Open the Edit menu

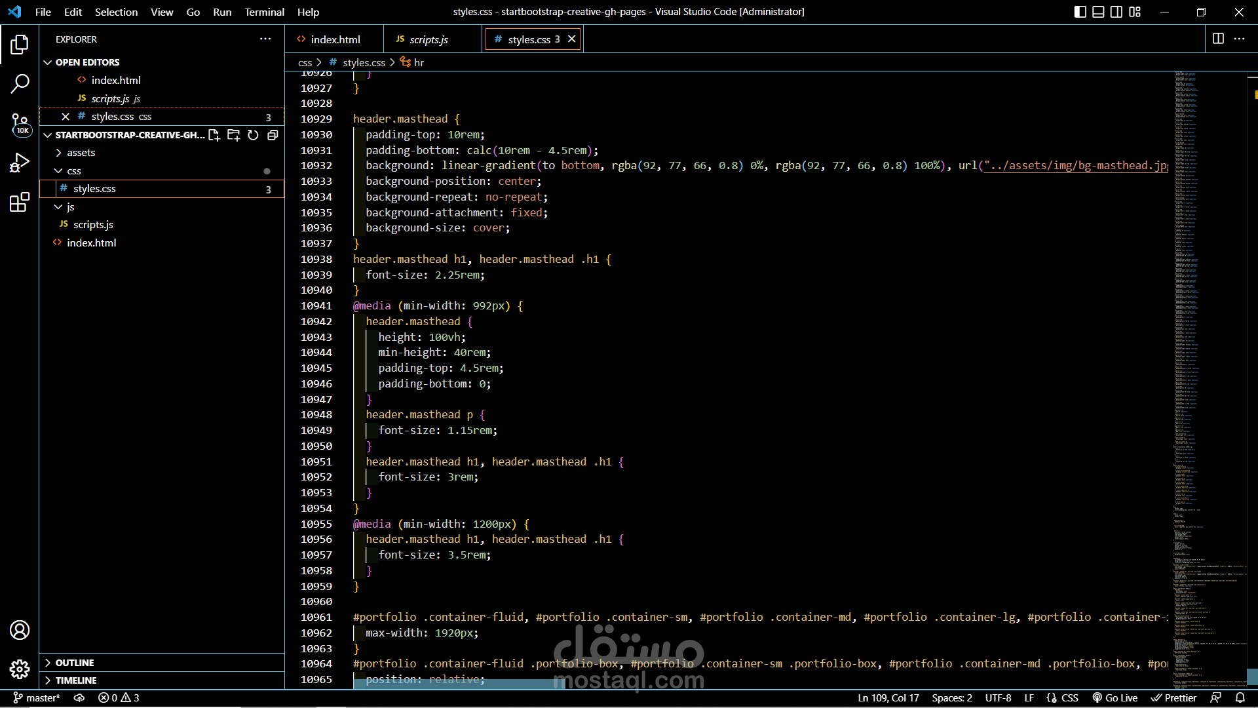pyautogui.click(x=73, y=12)
